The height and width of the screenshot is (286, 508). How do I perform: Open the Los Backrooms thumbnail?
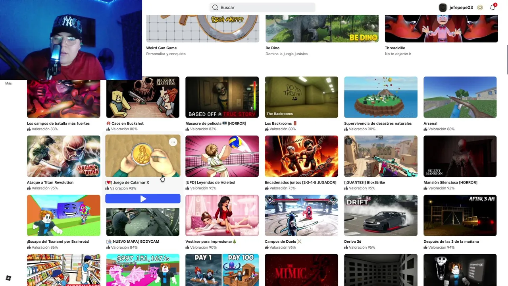pos(301,97)
